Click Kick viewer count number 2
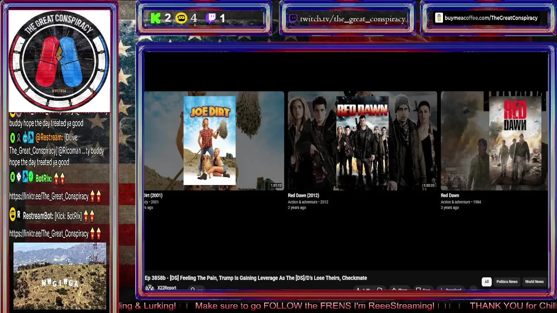 (x=168, y=18)
